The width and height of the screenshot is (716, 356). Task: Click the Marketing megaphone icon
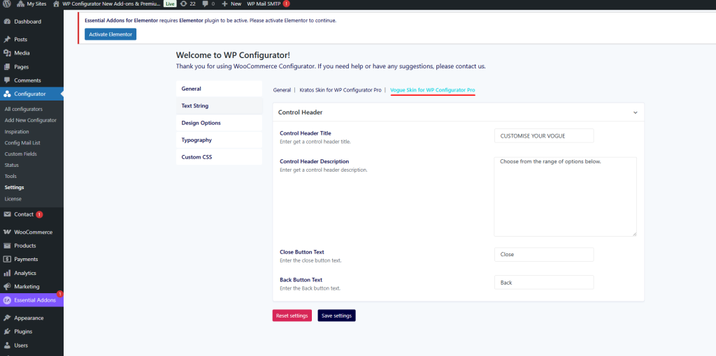coord(7,287)
